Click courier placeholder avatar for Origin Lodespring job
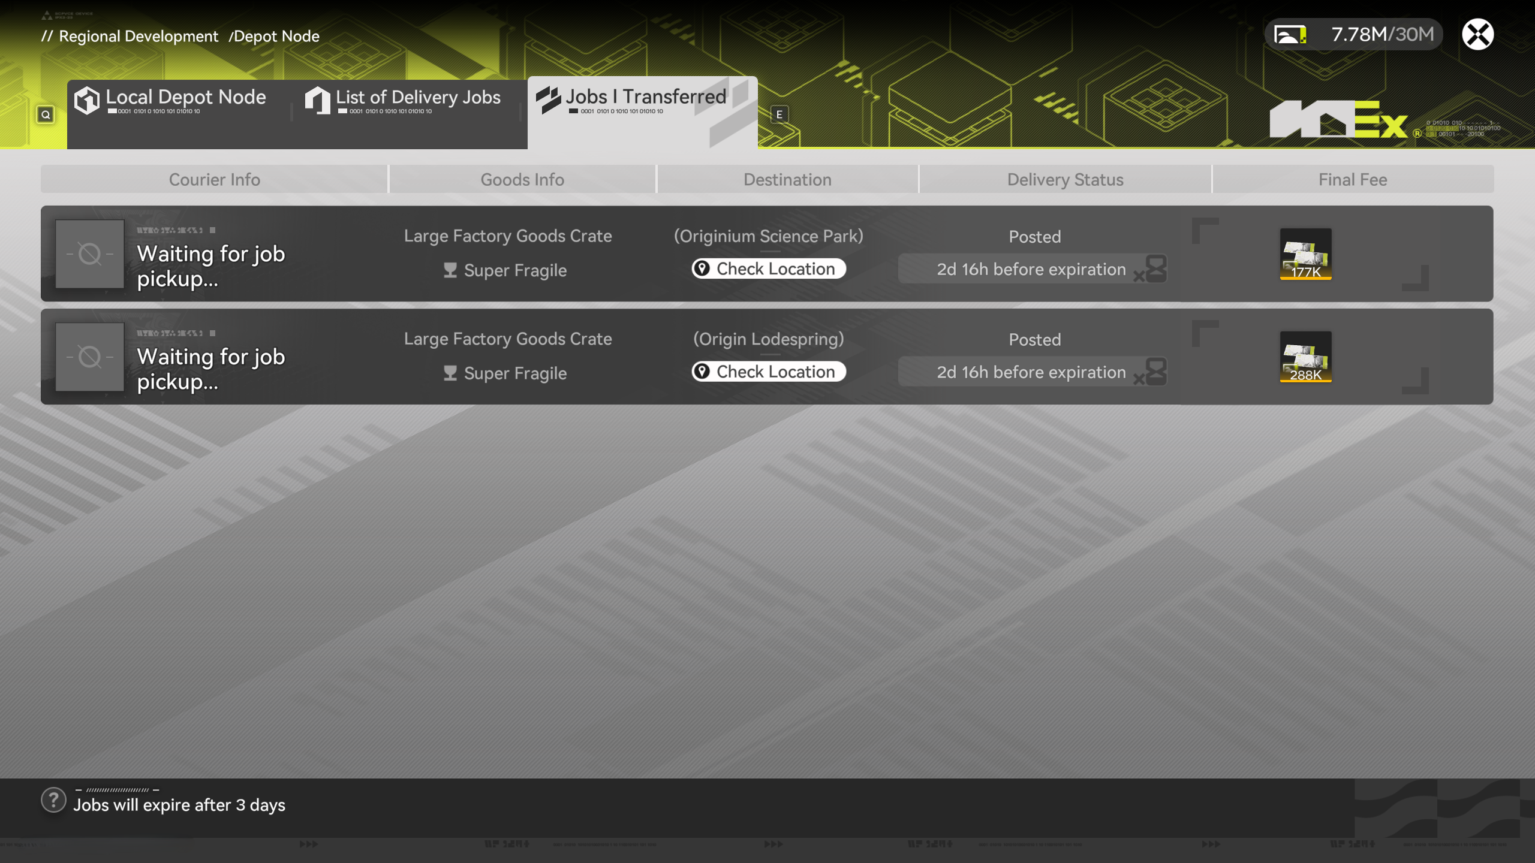This screenshot has height=863, width=1535. 90,357
